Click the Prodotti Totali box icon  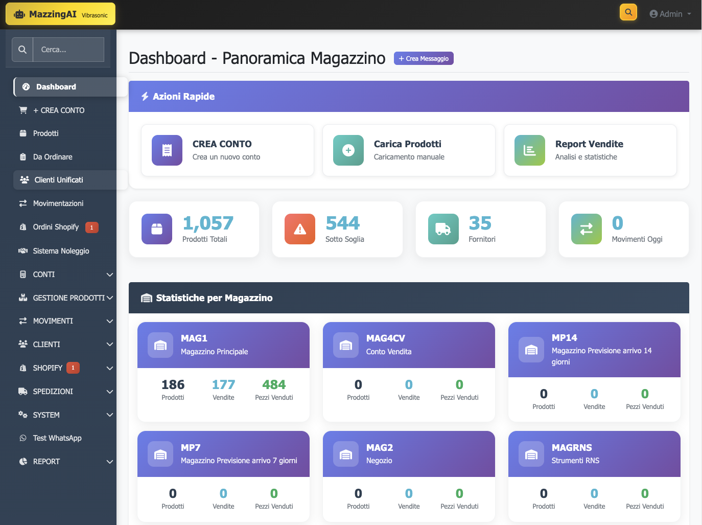pyautogui.click(x=157, y=229)
